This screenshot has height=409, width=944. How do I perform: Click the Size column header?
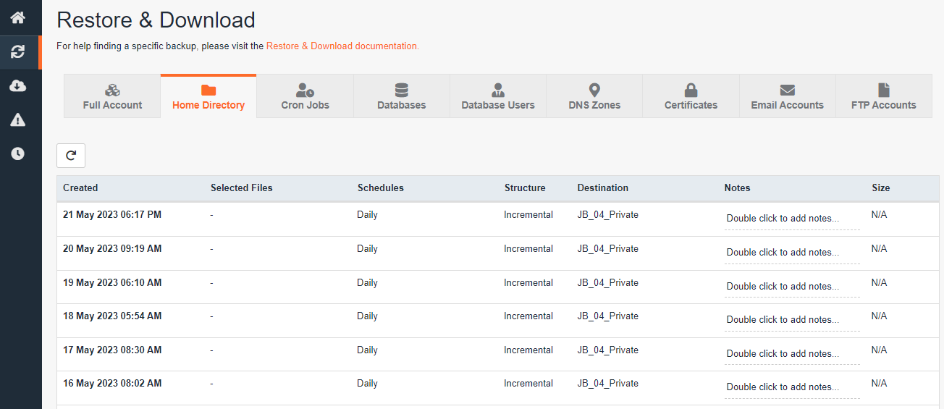pos(880,187)
